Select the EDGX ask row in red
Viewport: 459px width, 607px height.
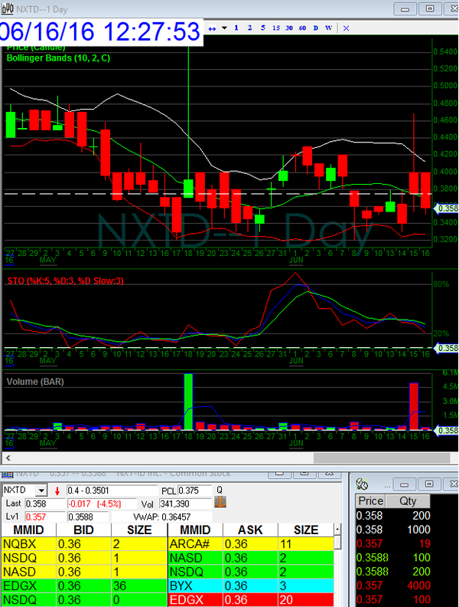[x=249, y=600]
